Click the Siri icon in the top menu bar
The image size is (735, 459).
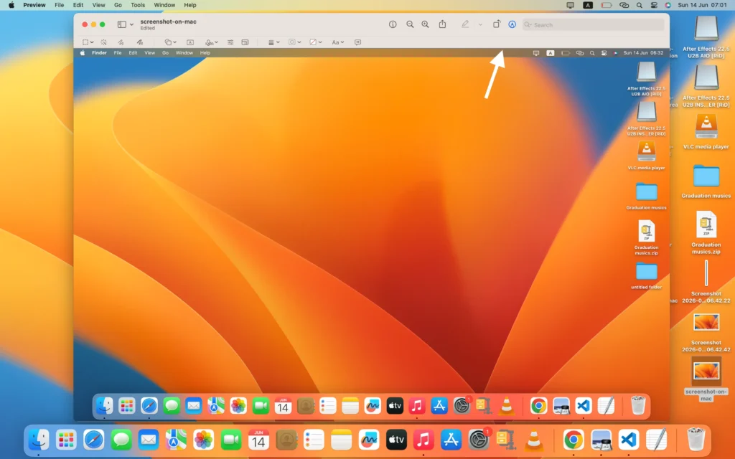668,5
